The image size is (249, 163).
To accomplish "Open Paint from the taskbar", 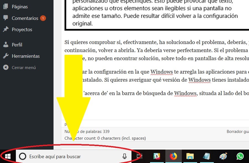I will click(x=223, y=156).
